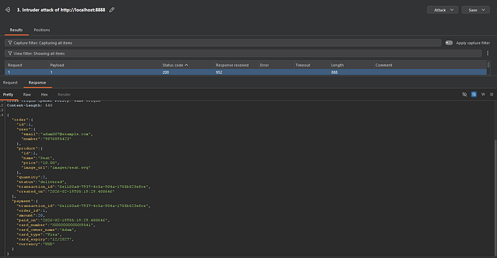Click the back arrow beside the attack title
The width and height of the screenshot is (497, 258).
8,10
